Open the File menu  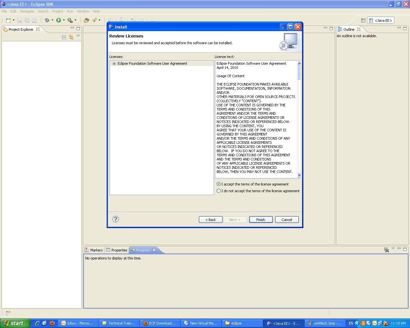(4, 11)
